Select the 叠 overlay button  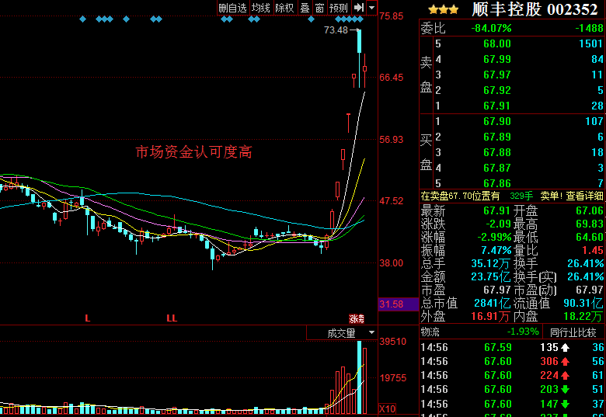click(x=305, y=8)
